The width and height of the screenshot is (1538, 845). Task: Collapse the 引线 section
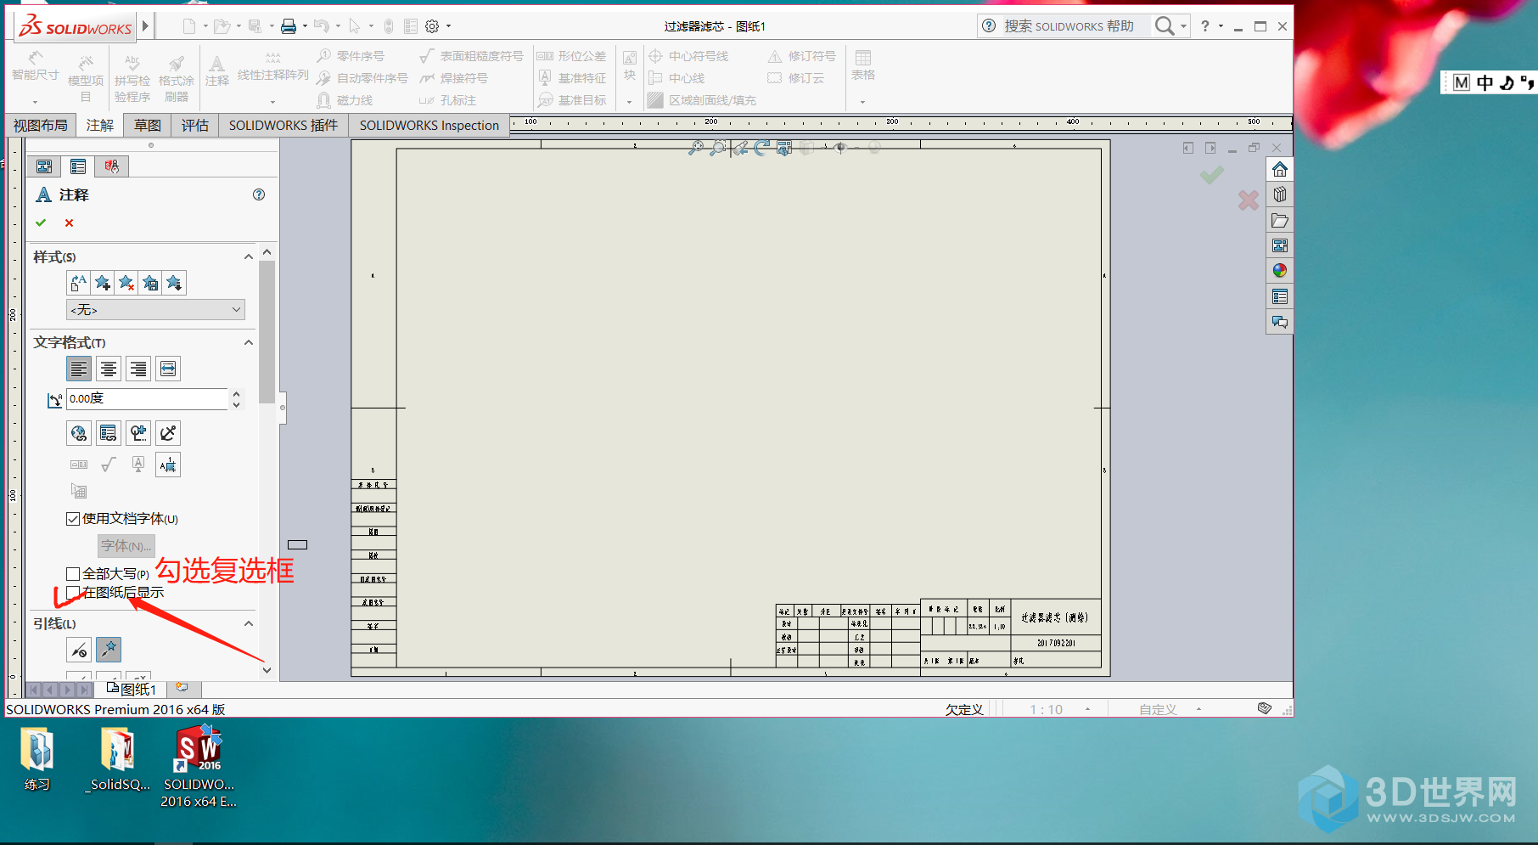point(249,623)
